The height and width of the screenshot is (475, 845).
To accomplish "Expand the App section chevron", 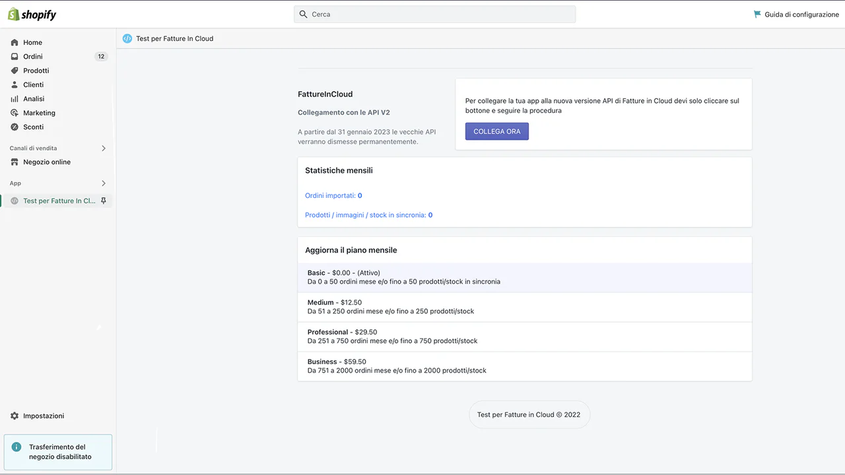I will click(104, 183).
